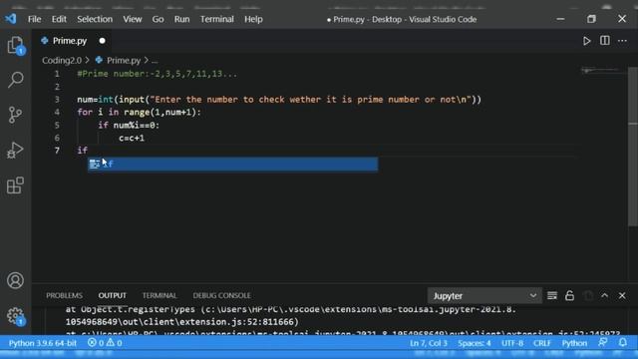Open the notifications bell in status bar
The height and width of the screenshot is (359, 638).
[x=622, y=343]
